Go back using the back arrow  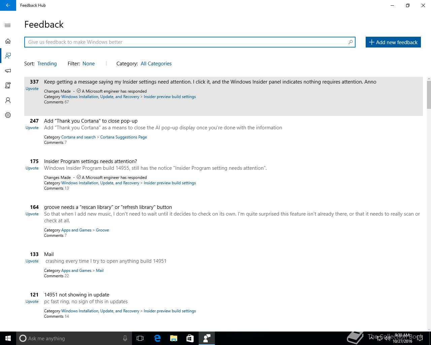(x=8, y=5)
